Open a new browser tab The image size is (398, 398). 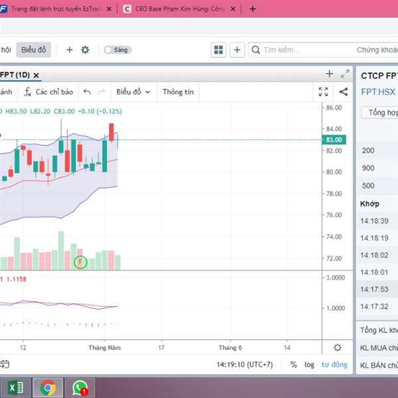pyautogui.click(x=253, y=9)
